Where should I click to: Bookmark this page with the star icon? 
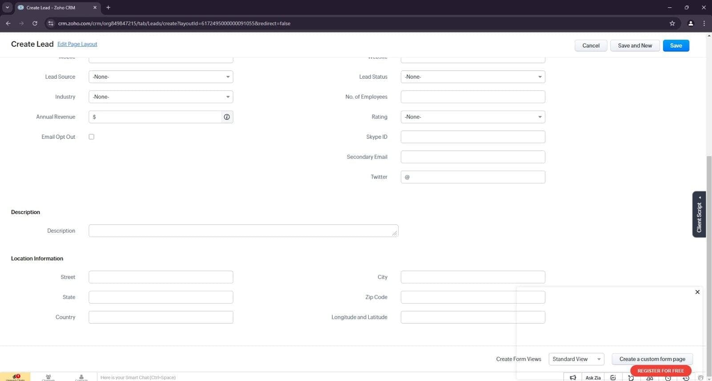tap(672, 23)
